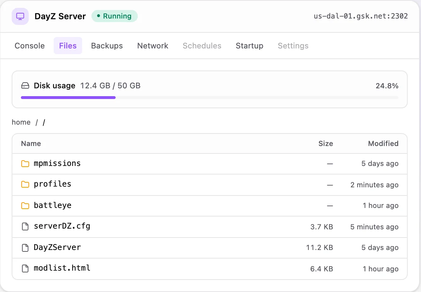
Task: Click the home breadcrumb link
Action: pyautogui.click(x=21, y=122)
